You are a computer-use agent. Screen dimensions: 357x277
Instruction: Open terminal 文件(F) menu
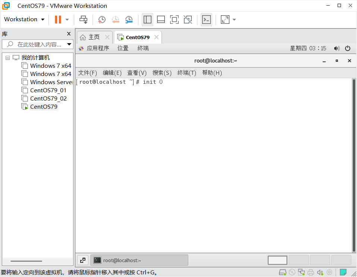pos(88,73)
